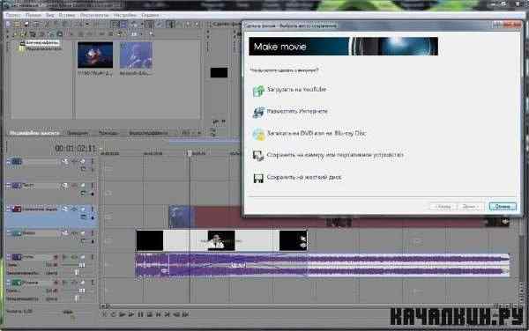Select the upload to YouTube icon

258,91
